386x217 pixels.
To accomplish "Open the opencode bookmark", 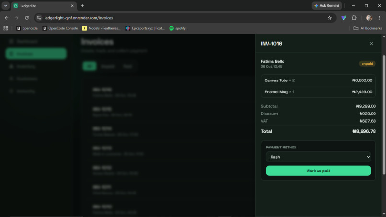I will (x=27, y=28).
